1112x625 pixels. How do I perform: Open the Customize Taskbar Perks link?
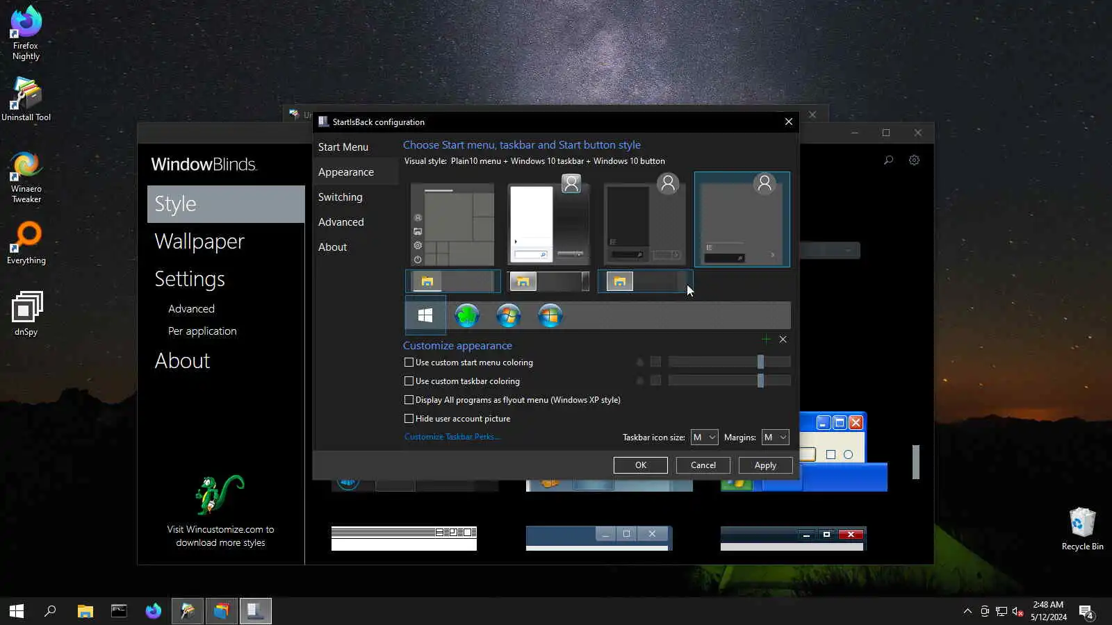[x=452, y=437]
